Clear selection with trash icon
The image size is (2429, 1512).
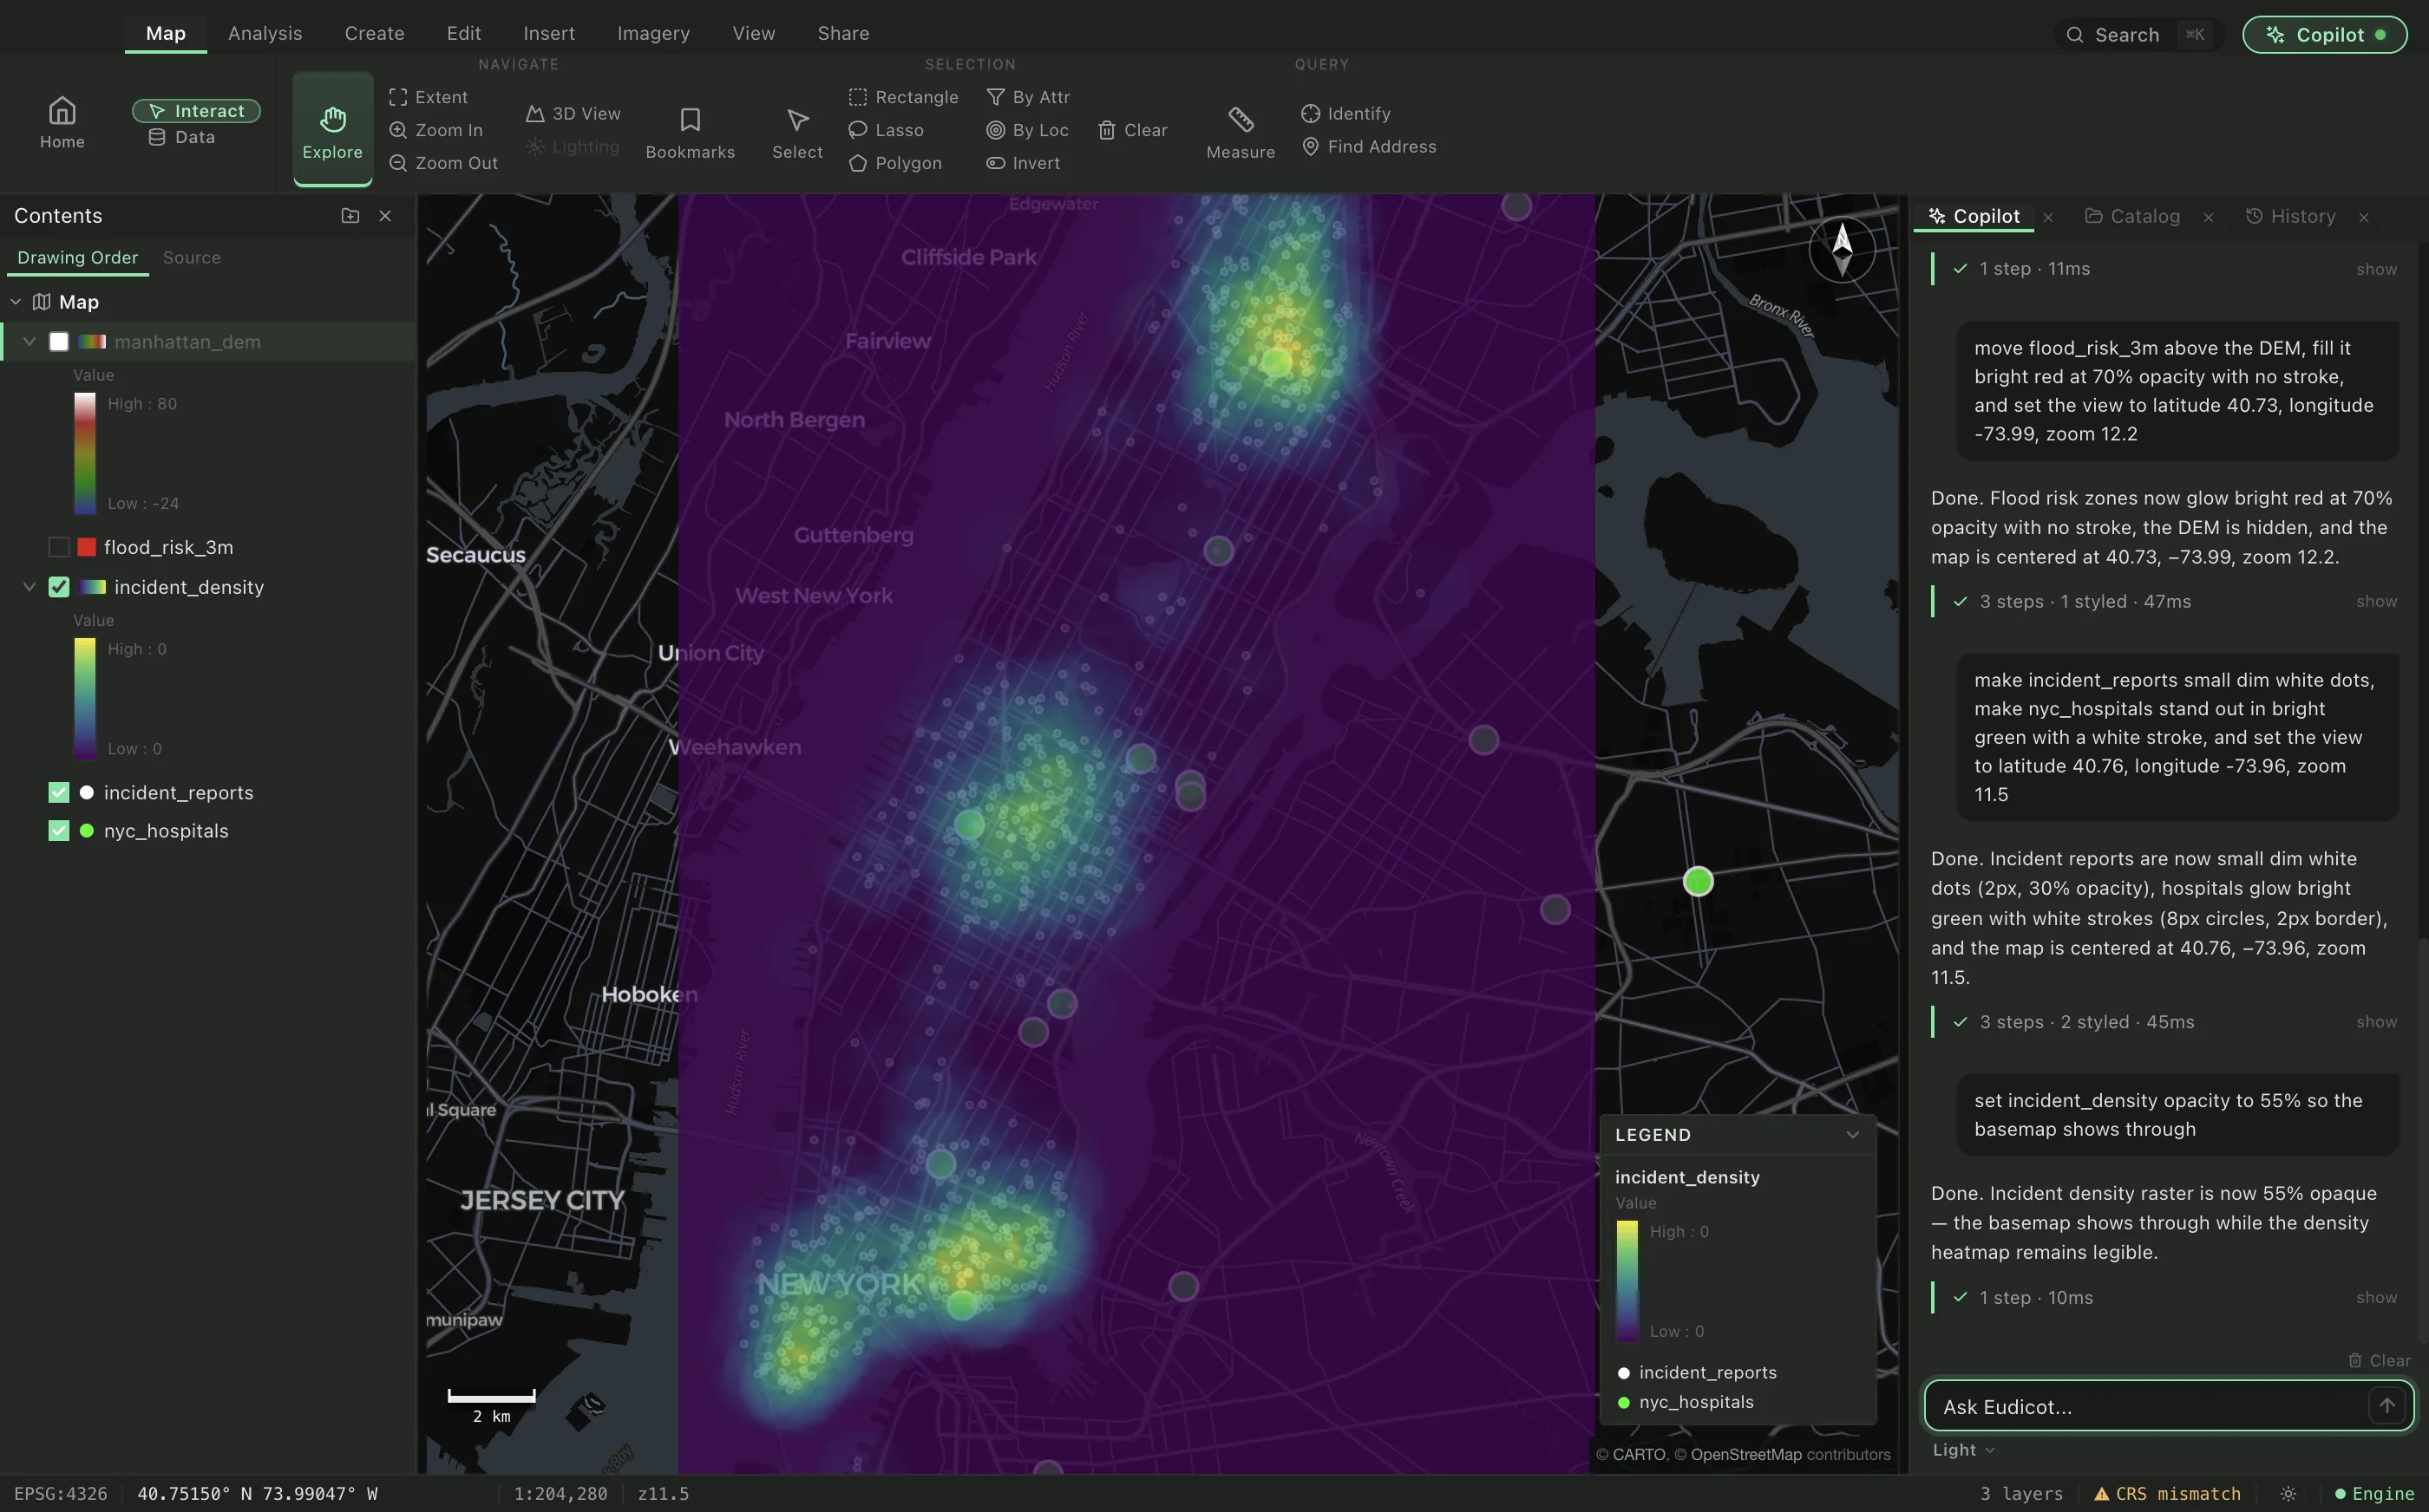click(1132, 130)
